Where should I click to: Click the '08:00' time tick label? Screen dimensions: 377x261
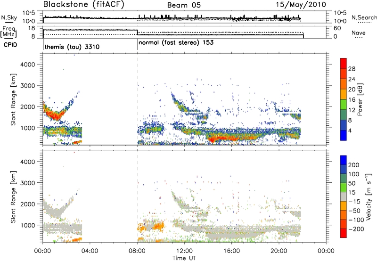137,251
